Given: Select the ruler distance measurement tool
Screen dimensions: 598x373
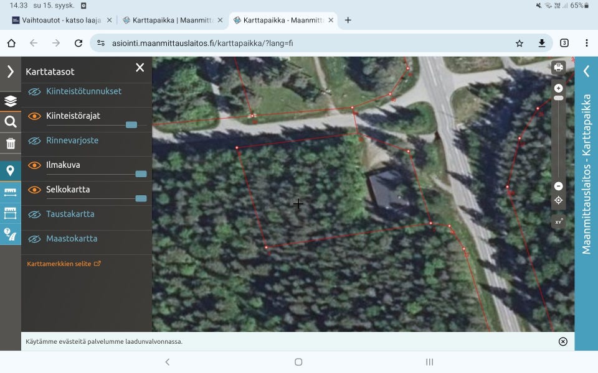Looking at the screenshot, I should tap(11, 192).
